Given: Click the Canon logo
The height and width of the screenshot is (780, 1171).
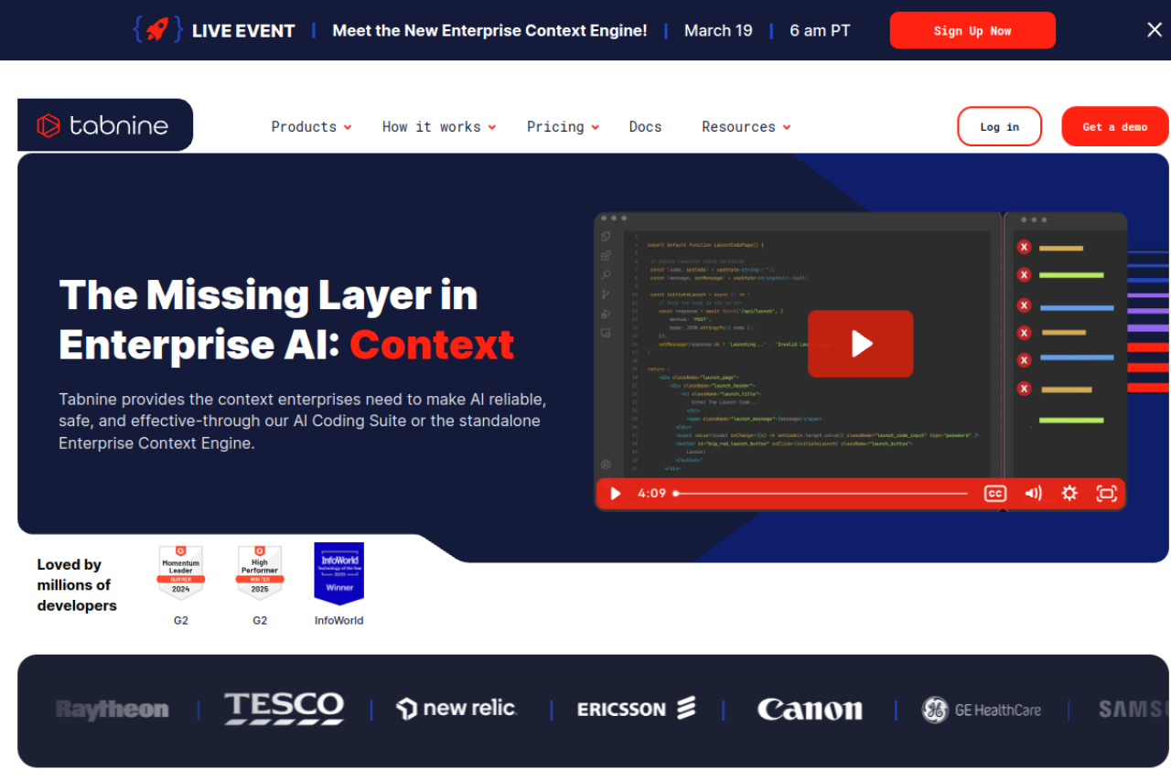Looking at the screenshot, I should click(810, 710).
